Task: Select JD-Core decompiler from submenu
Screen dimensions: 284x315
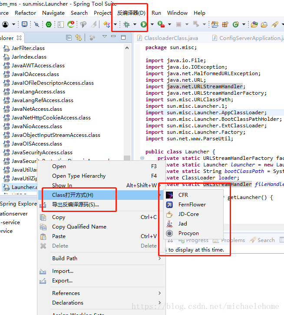Action: (193, 214)
